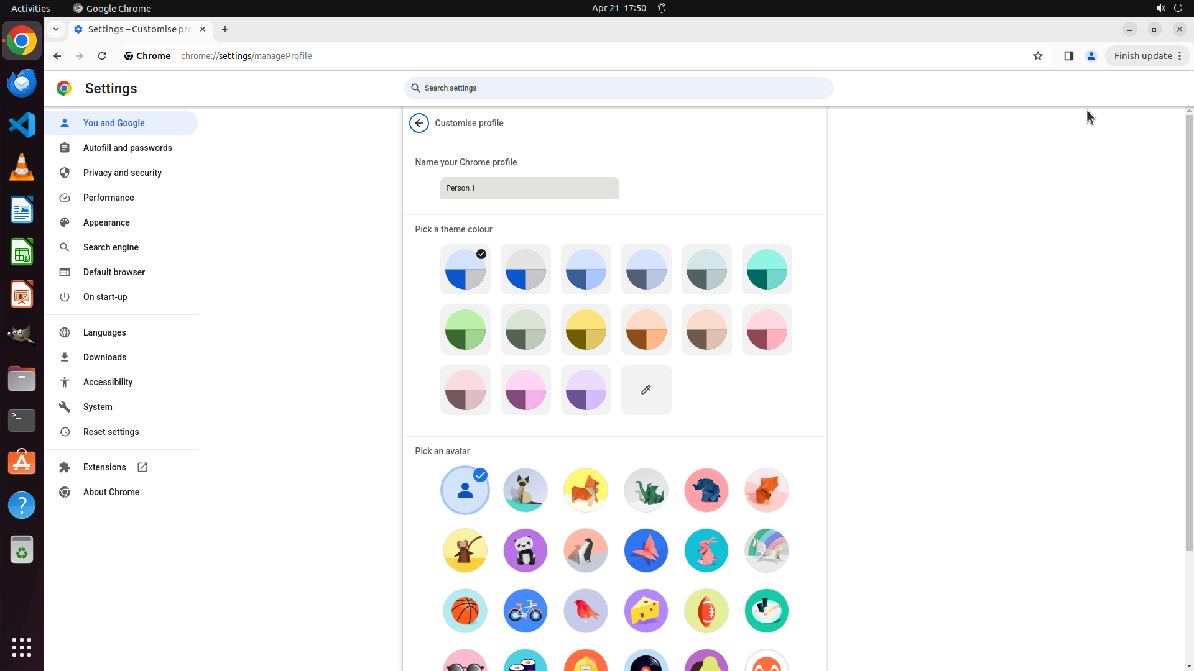The width and height of the screenshot is (1194, 671).
Task: Go to Appearance settings section
Action: (106, 222)
